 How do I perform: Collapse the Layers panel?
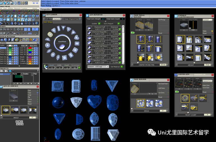(x=38, y=43)
